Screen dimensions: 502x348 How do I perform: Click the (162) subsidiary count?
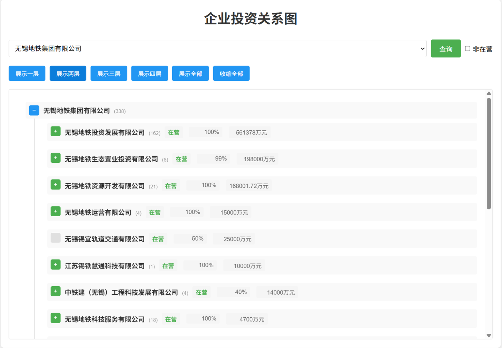click(x=154, y=133)
